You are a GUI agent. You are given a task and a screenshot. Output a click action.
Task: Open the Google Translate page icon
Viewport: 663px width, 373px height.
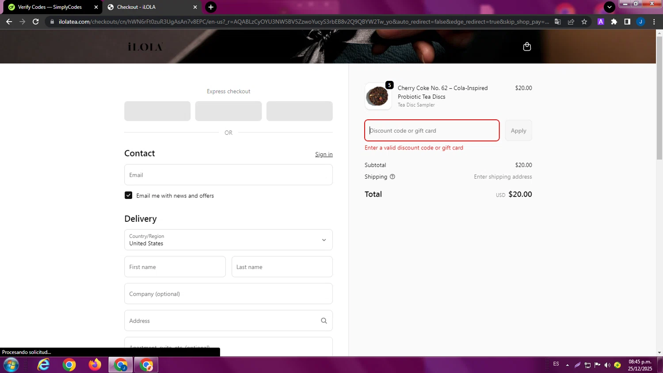[558, 22]
